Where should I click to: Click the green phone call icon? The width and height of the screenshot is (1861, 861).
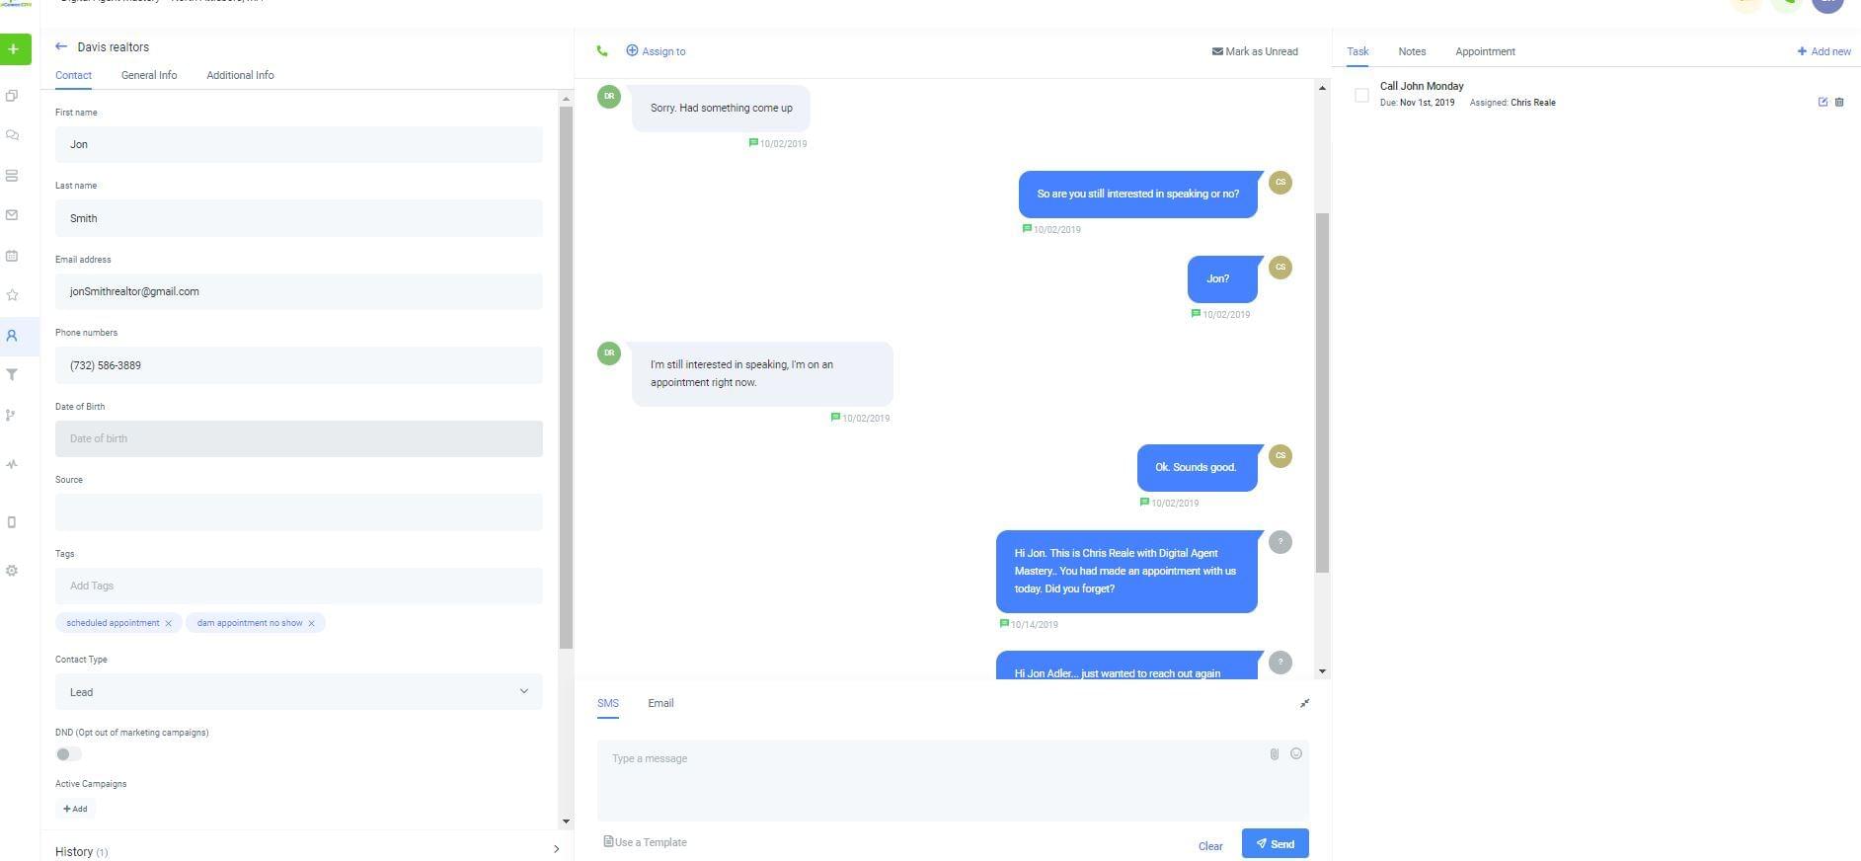pos(601,51)
